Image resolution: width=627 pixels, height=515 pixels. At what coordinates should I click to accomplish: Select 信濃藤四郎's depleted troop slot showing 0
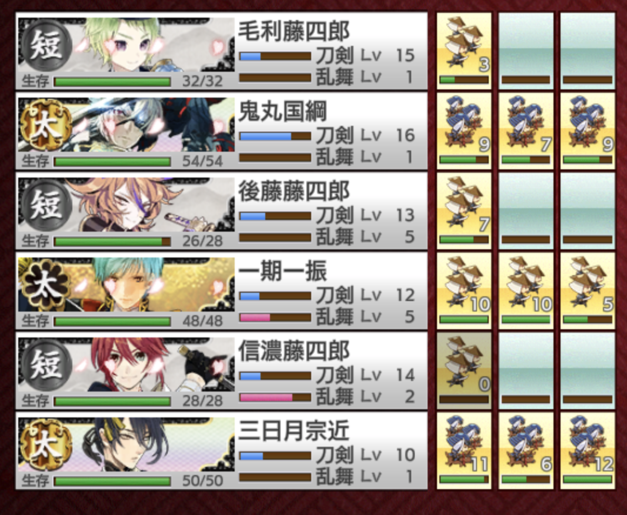pyautogui.click(x=464, y=370)
